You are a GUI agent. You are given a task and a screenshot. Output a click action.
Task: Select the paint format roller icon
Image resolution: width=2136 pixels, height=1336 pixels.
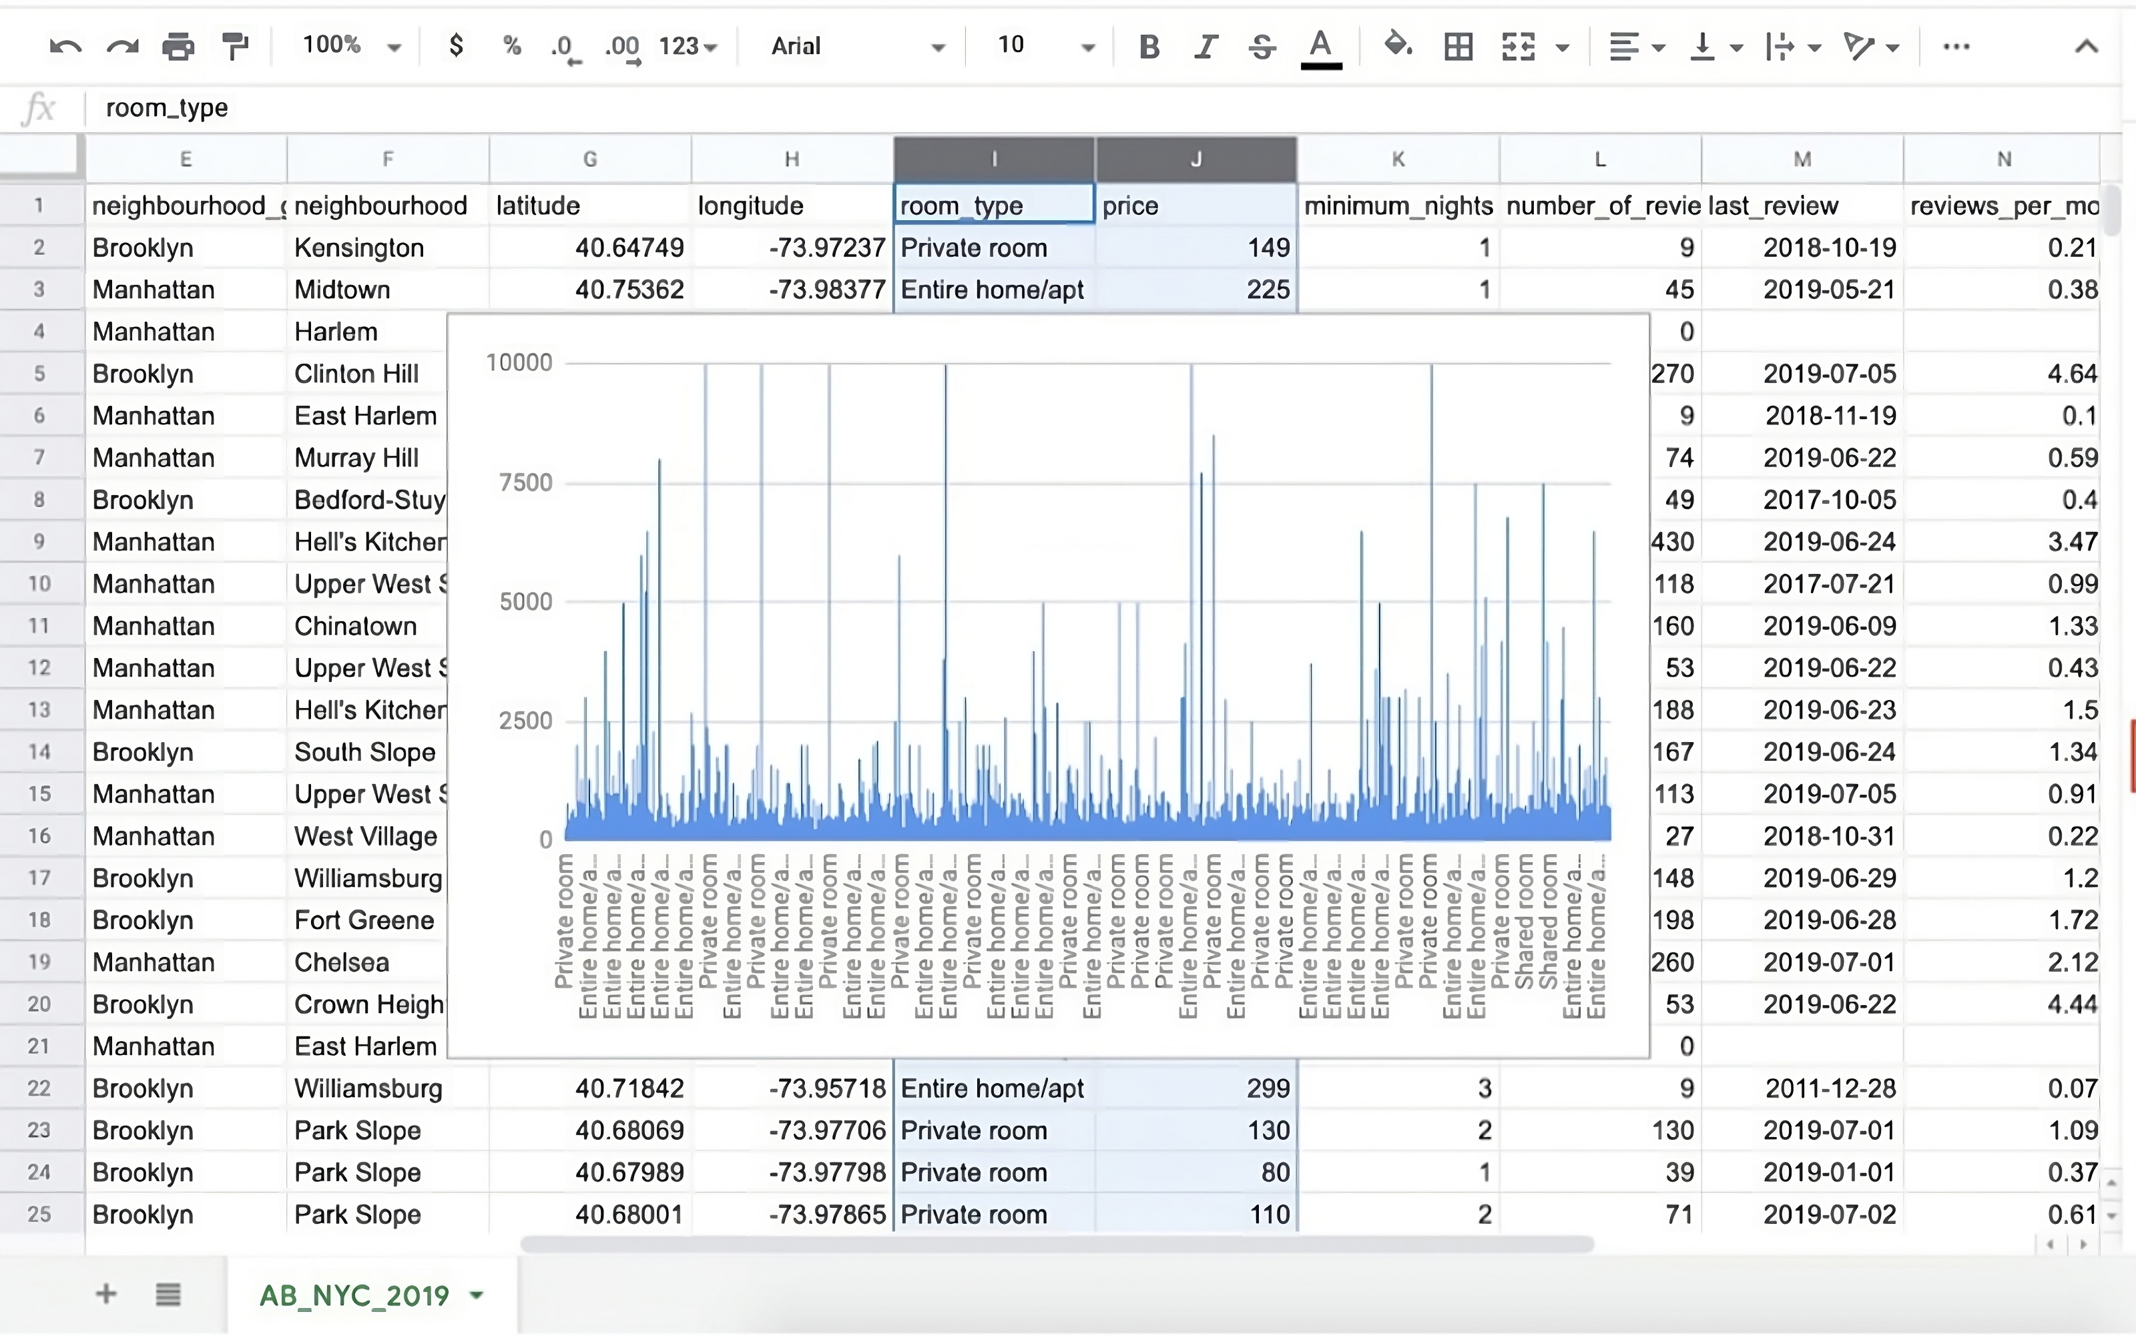coord(235,46)
